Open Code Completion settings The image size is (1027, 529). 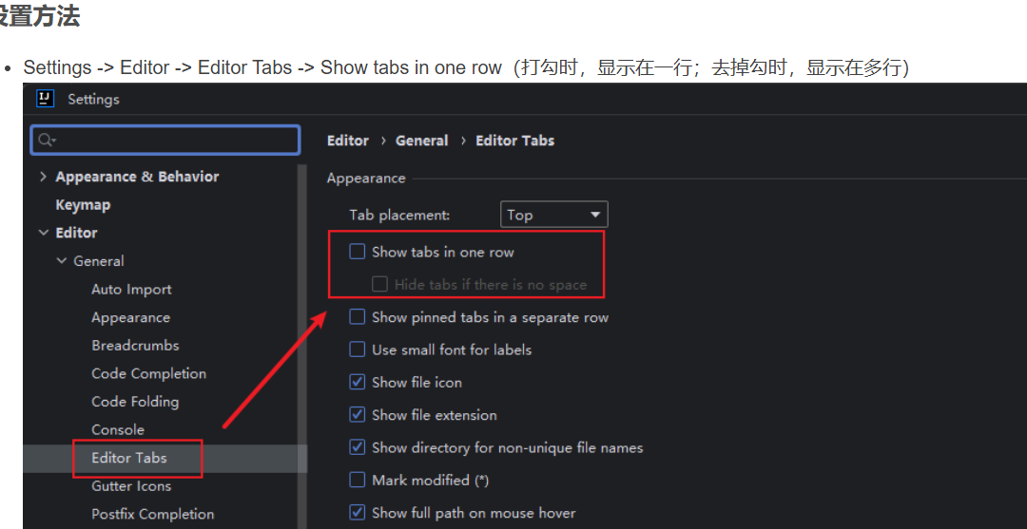click(x=148, y=373)
